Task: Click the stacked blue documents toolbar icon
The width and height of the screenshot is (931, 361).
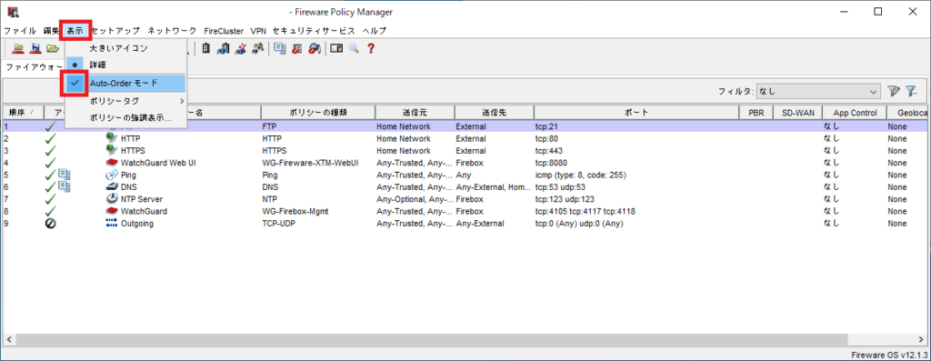Action: [280, 49]
